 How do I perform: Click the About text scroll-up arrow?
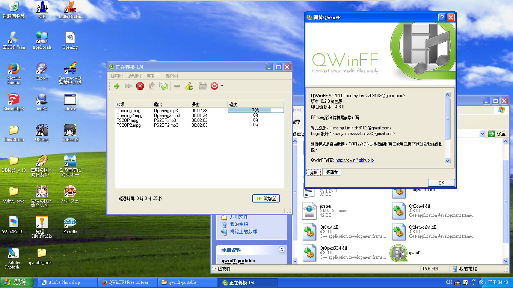pyautogui.click(x=447, y=94)
